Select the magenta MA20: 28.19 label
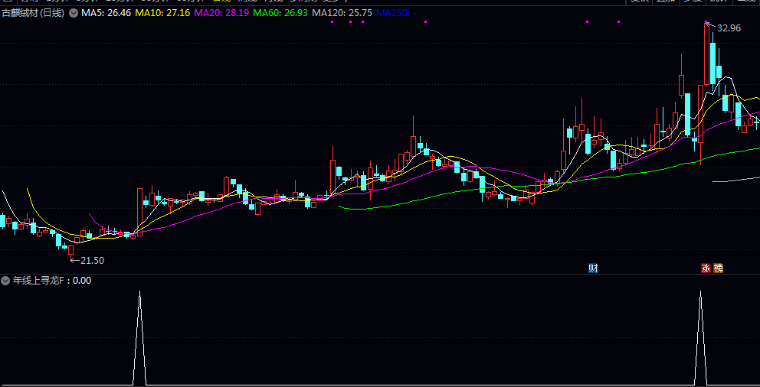 tap(221, 13)
